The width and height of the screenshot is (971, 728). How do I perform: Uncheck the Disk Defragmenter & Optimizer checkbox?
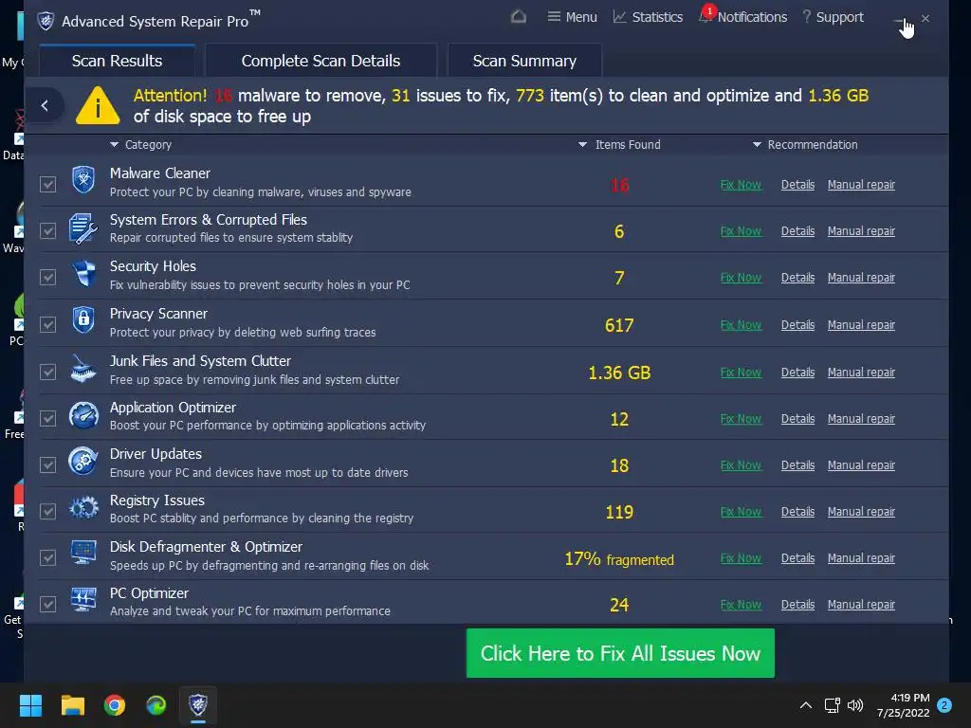coord(47,557)
